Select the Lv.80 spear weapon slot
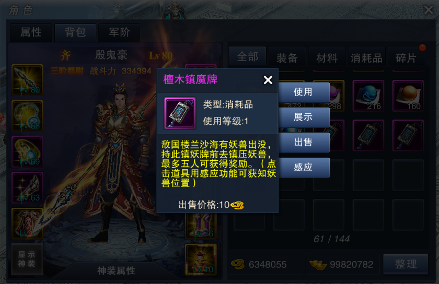The image size is (439, 284). pos(27,80)
